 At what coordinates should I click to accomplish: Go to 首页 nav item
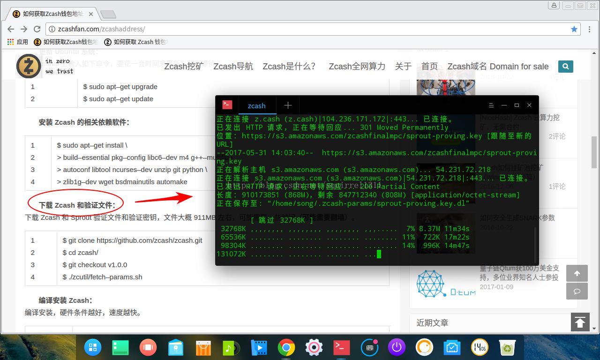(429, 67)
